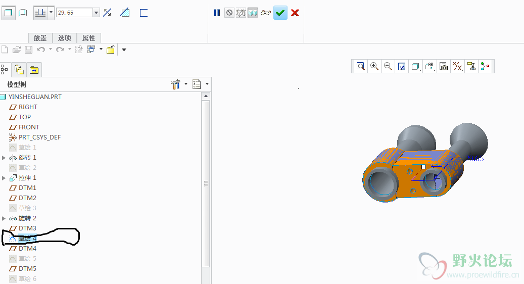The height and width of the screenshot is (284, 524).
Task: Click model tree show list icon
Action: click(x=197, y=84)
